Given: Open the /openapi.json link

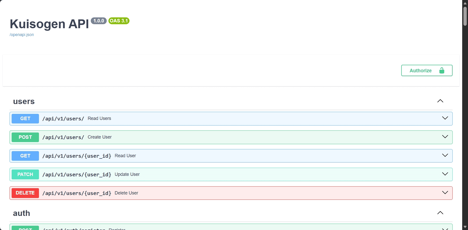Looking at the screenshot, I should click(x=22, y=35).
